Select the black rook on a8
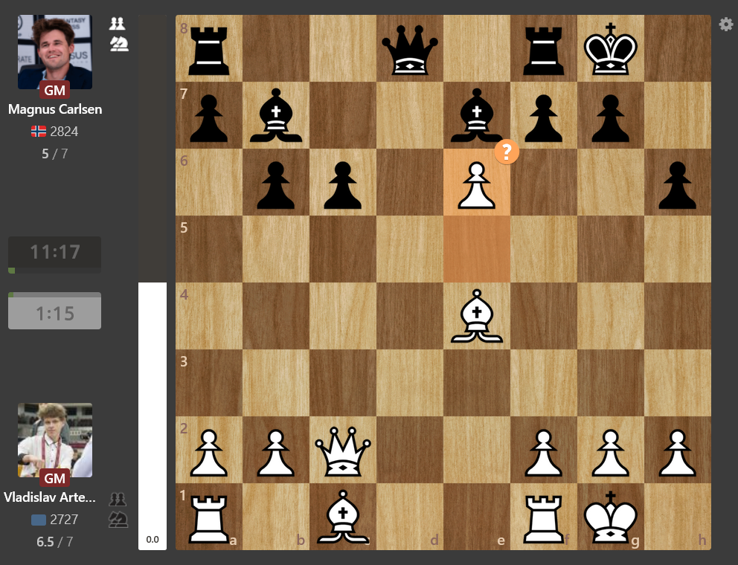This screenshot has height=565, width=738. pos(209,51)
